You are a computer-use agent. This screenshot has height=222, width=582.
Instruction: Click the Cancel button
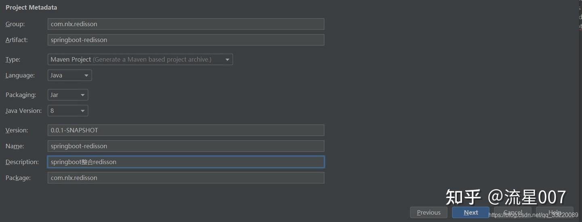(512, 212)
